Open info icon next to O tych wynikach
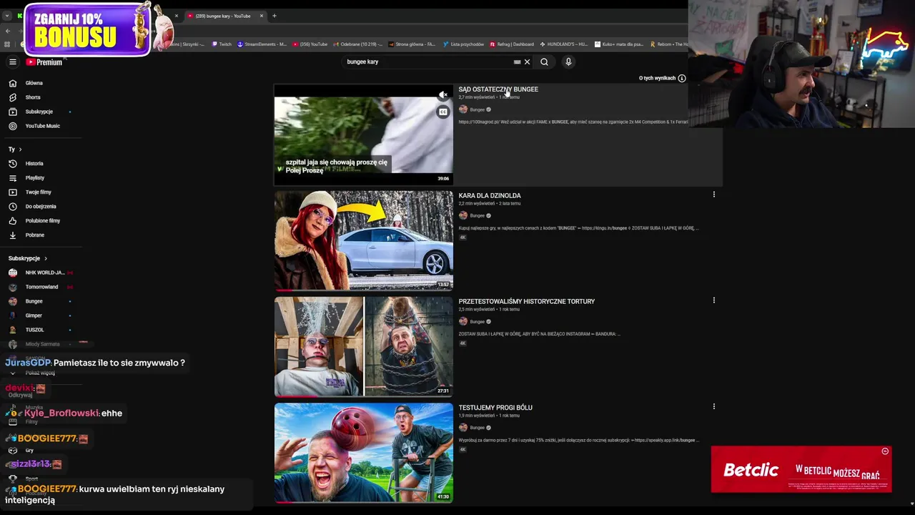The image size is (915, 515). pyautogui.click(x=682, y=78)
